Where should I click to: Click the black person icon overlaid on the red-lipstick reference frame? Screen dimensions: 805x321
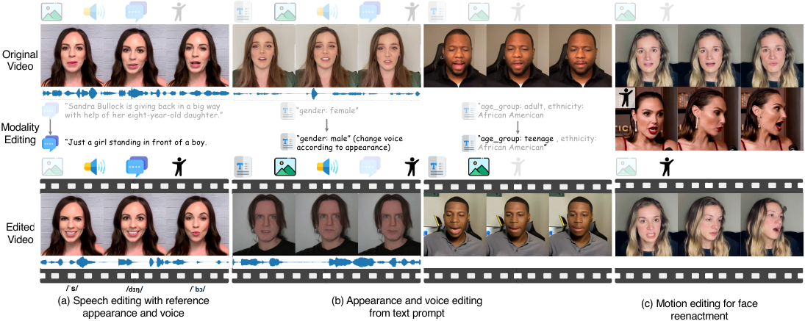626,98
